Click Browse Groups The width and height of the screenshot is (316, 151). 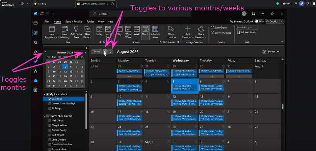(221, 33)
